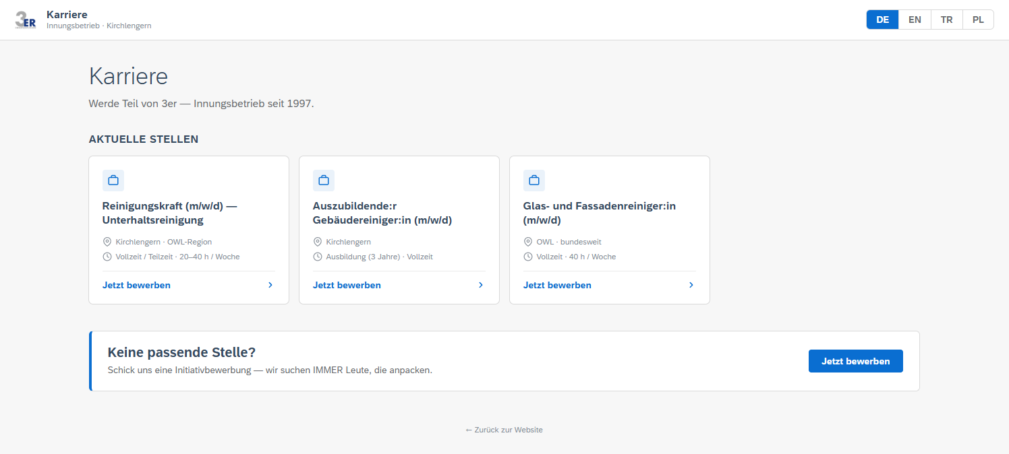The height and width of the screenshot is (454, 1009).
Task: Follow the Zurück zur Website link
Action: pyautogui.click(x=504, y=430)
